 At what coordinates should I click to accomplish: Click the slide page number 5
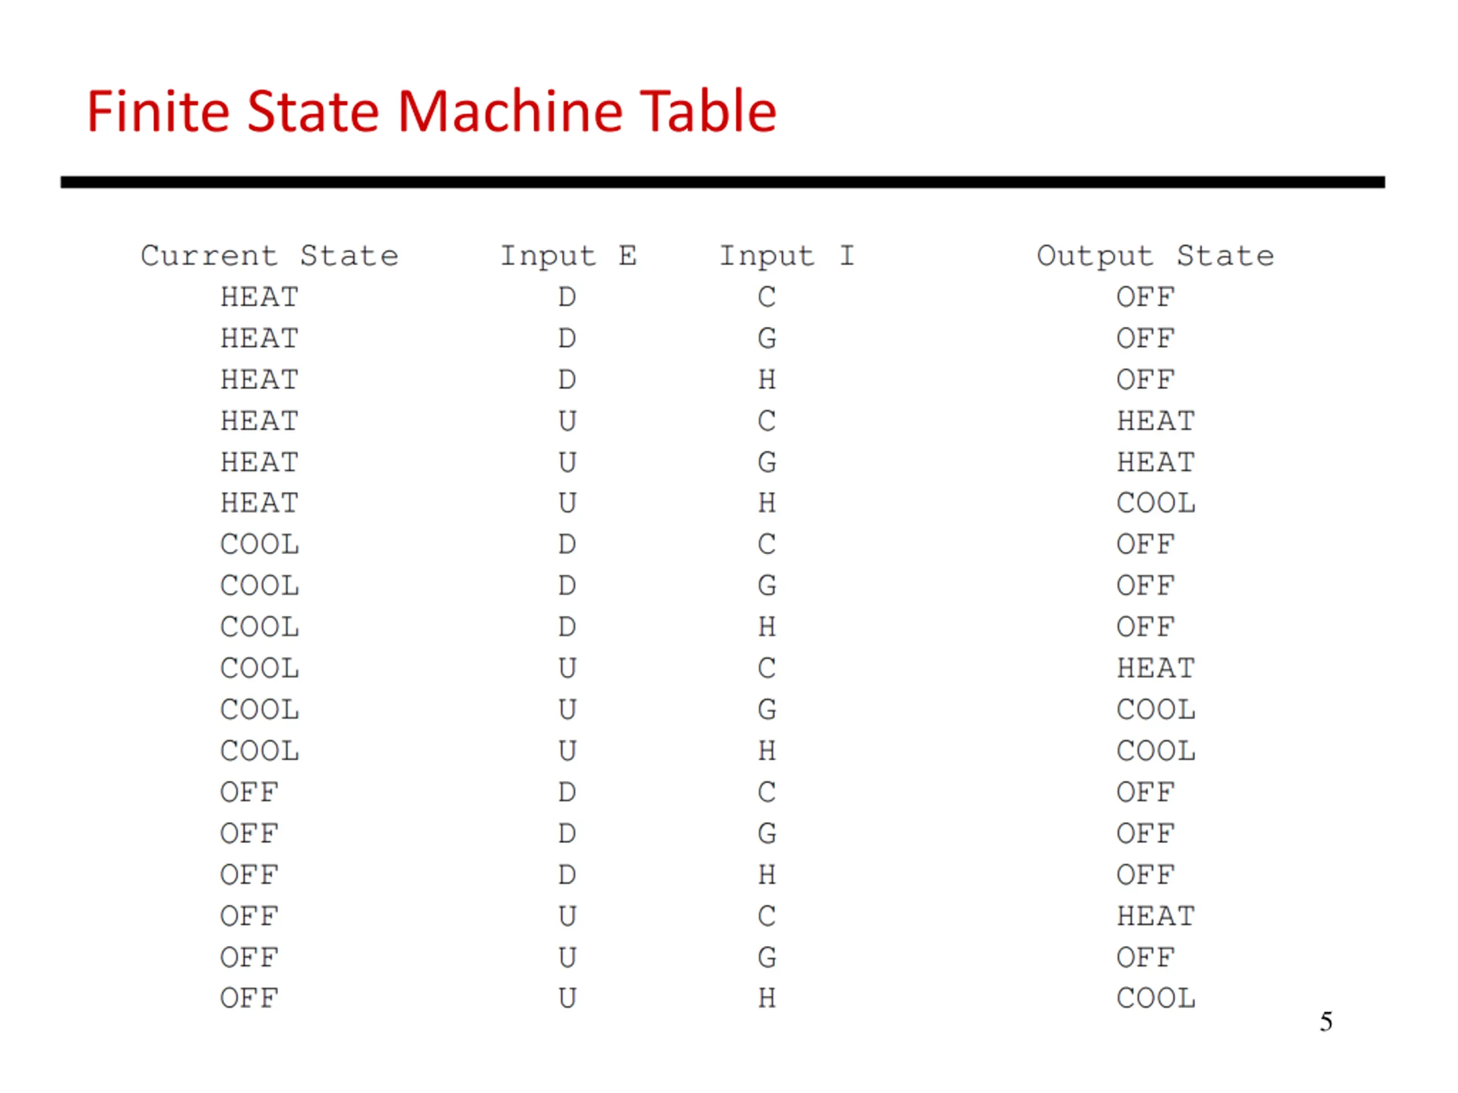[x=1326, y=1022]
